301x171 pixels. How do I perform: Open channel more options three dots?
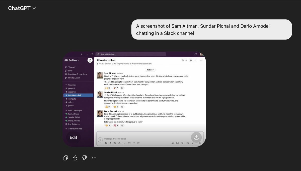click(x=201, y=60)
